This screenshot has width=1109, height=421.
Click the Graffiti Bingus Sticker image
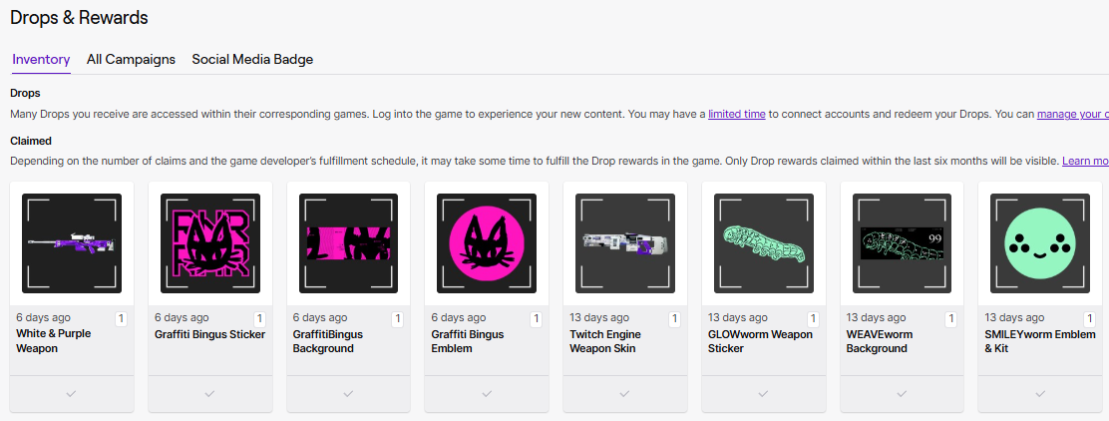[x=209, y=242]
